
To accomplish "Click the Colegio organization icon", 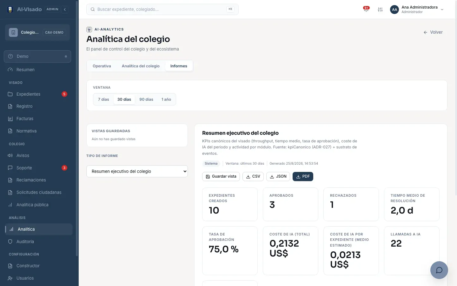I will click(13, 32).
